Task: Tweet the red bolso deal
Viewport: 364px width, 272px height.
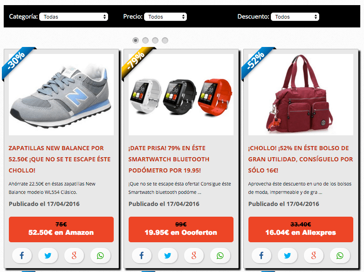Action: [x=288, y=256]
